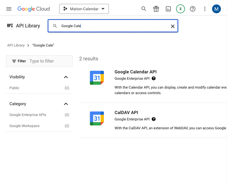Click the Category section heading
Image resolution: width=227 pixels, height=186 pixels.
click(x=18, y=104)
